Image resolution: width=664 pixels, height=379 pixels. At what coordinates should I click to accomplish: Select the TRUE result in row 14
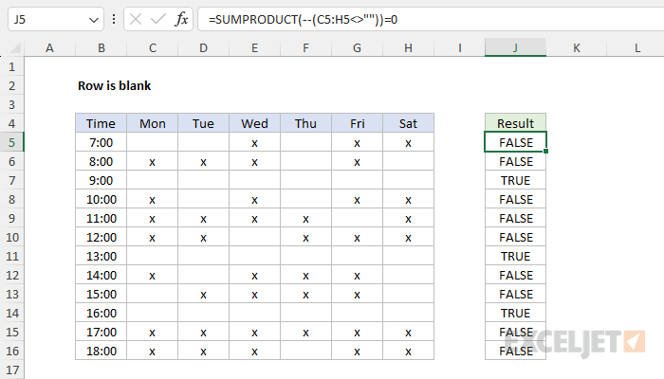pos(515,313)
